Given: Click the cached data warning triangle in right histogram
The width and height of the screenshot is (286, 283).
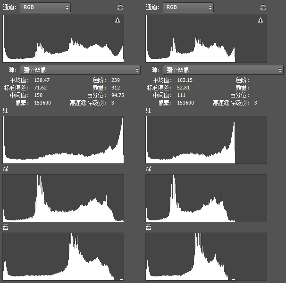Looking at the screenshot, I should (x=261, y=20).
